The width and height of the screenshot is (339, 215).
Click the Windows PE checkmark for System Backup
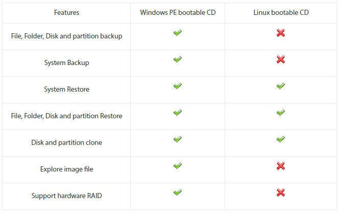(x=178, y=59)
